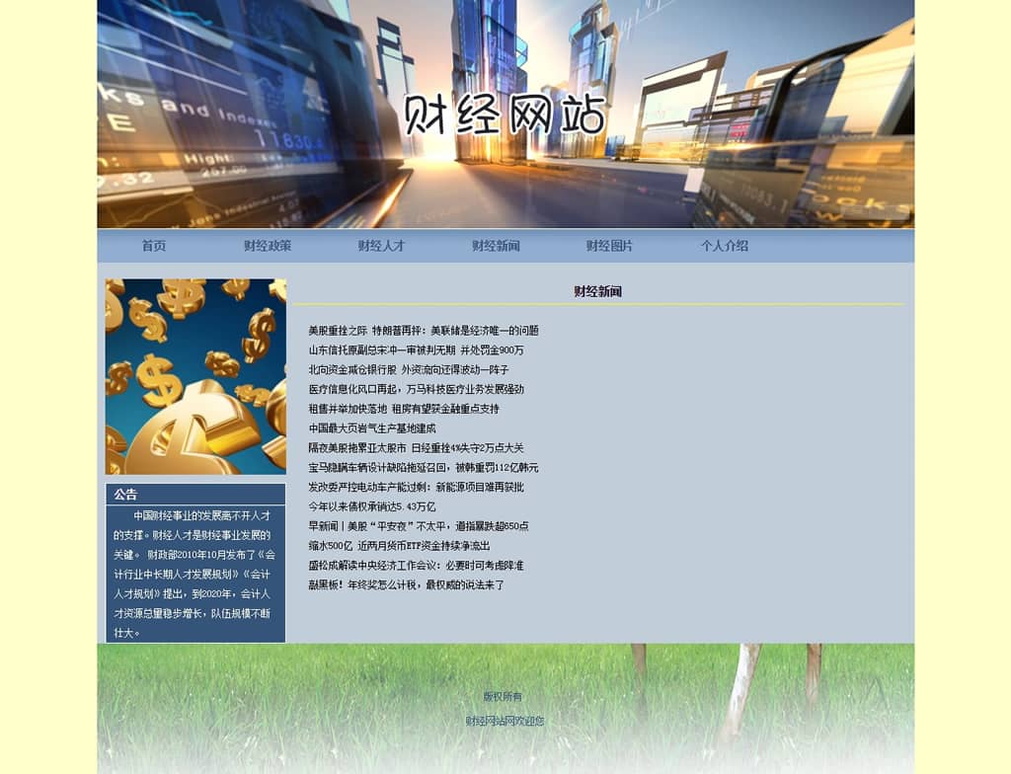Open the 租售并举加快落地 article

coord(403,409)
